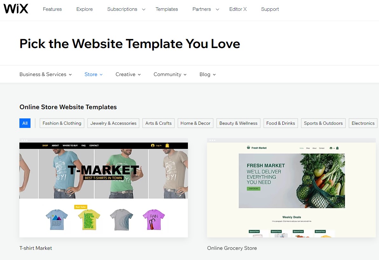379x260 pixels.
Task: Open the Fresh Market template thumbnail
Action: click(x=292, y=188)
